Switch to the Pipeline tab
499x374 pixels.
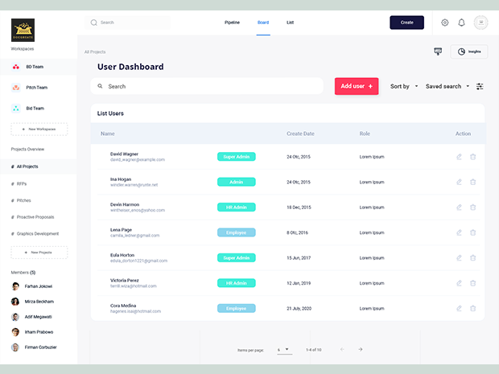(232, 23)
